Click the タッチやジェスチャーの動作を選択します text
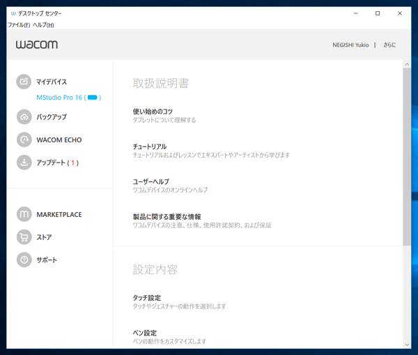The height and width of the screenshot is (355, 418). (x=179, y=306)
